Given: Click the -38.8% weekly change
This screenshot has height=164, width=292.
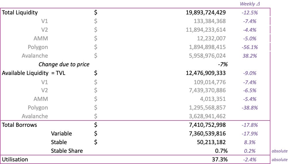Looking at the screenshot, I should point(250,108).
